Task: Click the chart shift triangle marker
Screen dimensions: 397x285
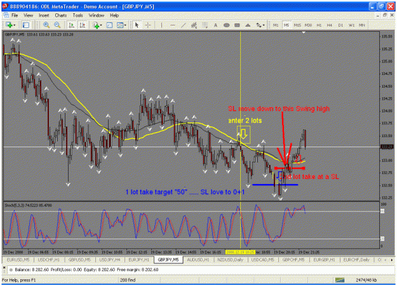Action: point(304,32)
